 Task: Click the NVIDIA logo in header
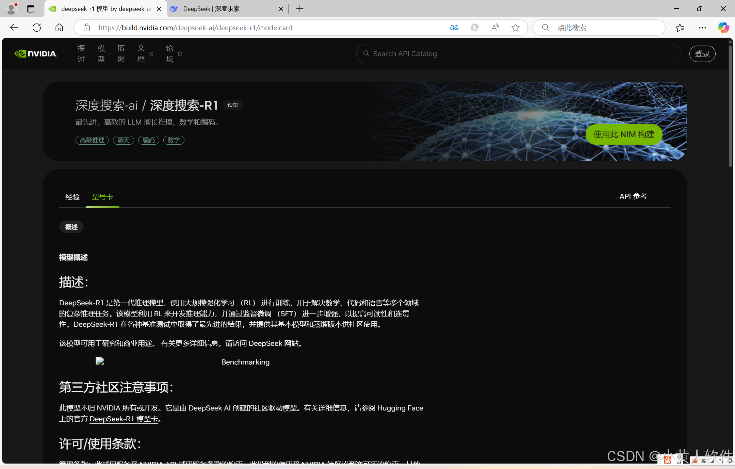click(36, 54)
